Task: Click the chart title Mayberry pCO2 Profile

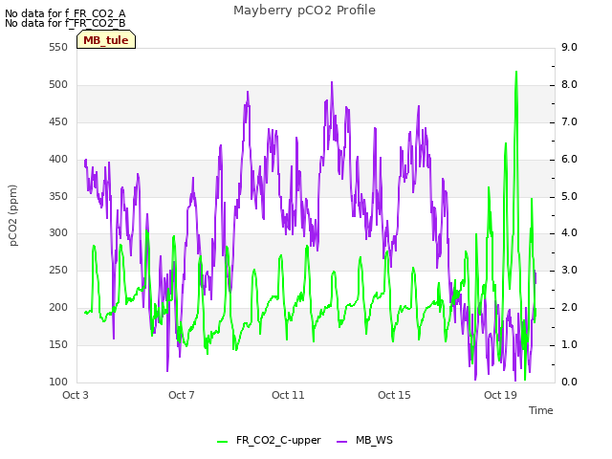Action: (x=304, y=11)
